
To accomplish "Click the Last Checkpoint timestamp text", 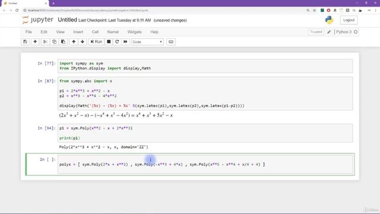I will tap(115, 20).
